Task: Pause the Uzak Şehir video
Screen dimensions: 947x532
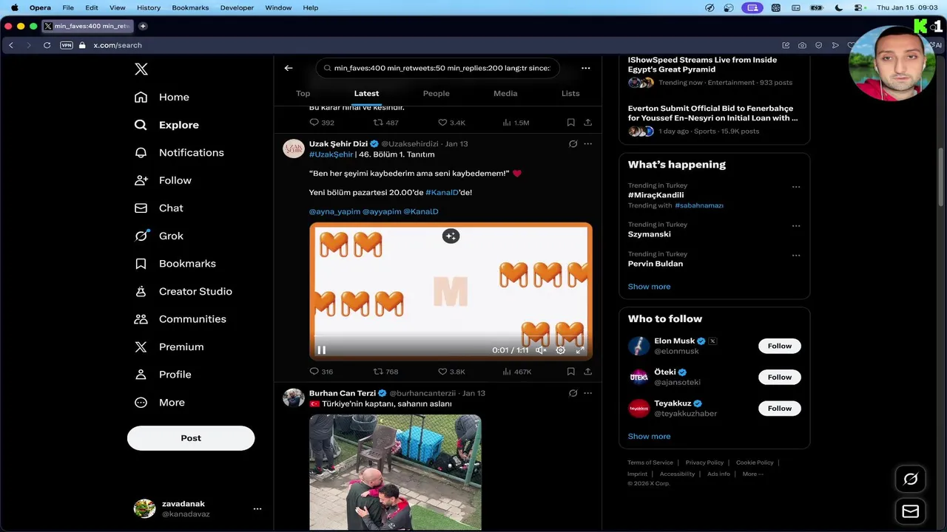Action: click(321, 350)
